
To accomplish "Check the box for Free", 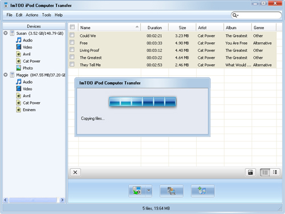I will coord(72,42).
